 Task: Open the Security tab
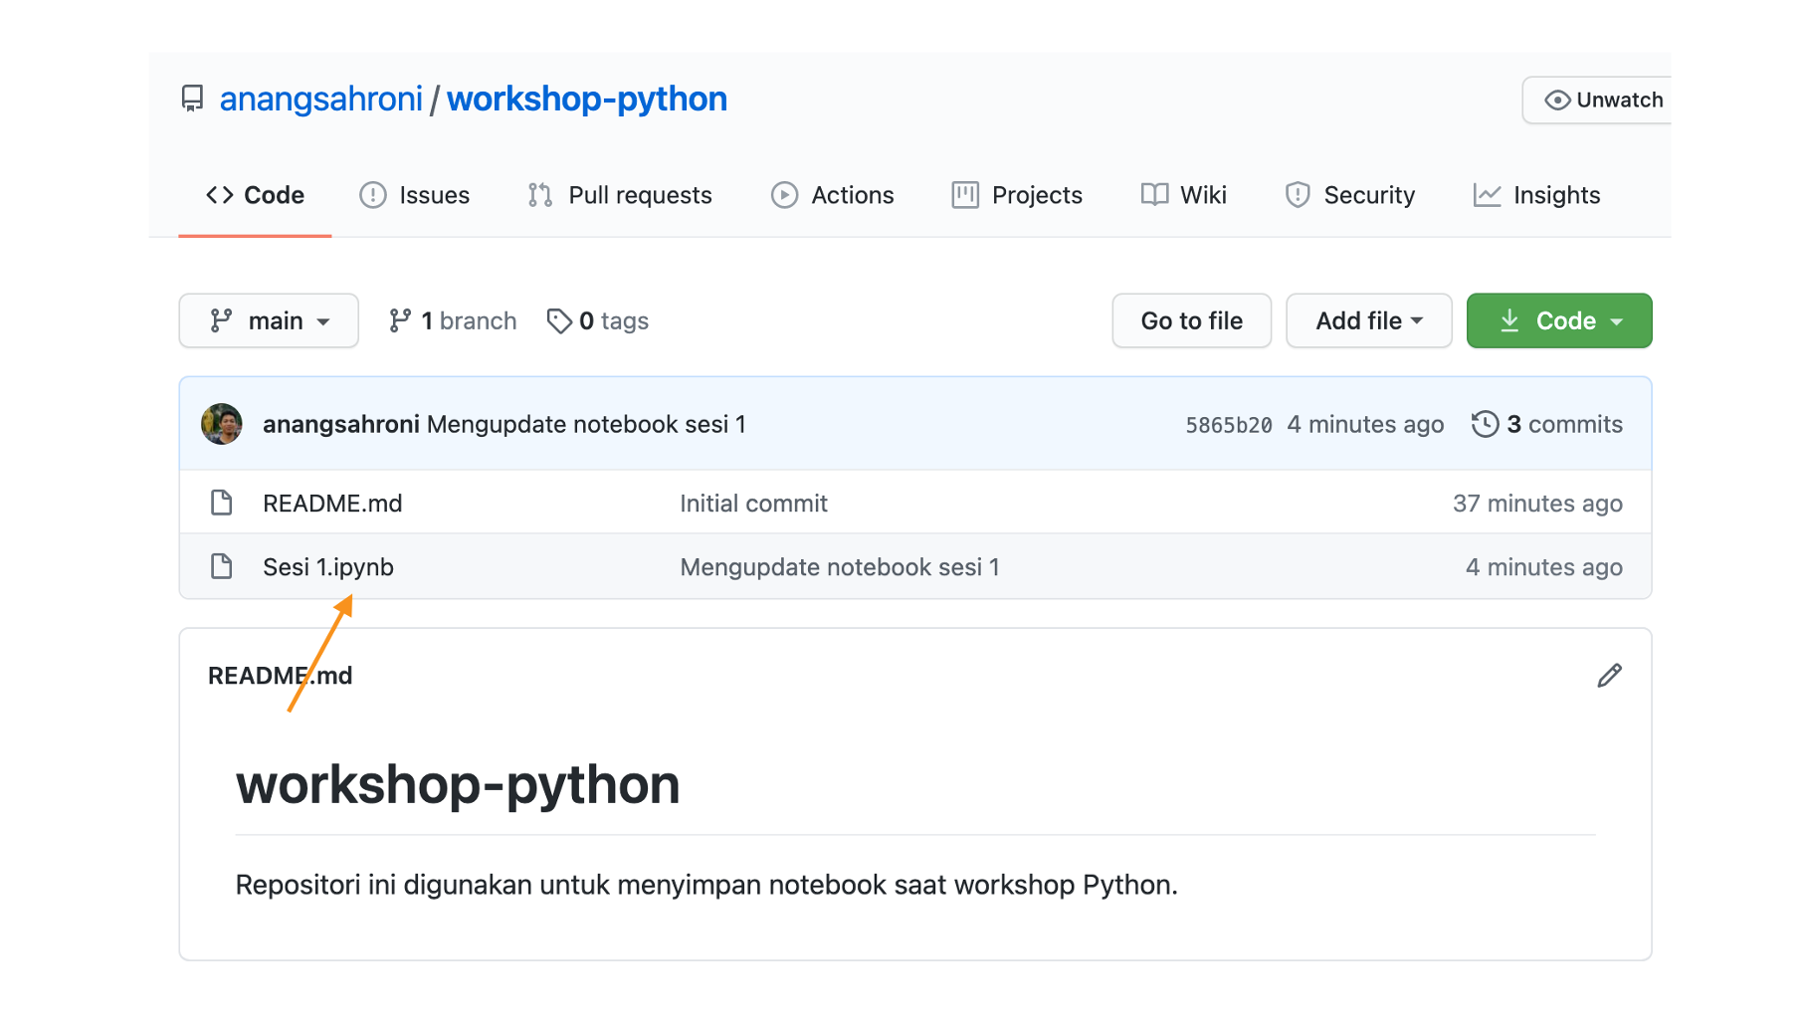(1349, 195)
